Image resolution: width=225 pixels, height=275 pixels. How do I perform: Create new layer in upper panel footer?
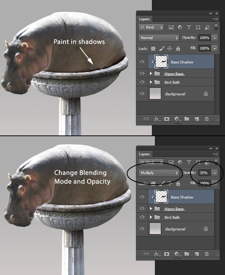pos(197,119)
